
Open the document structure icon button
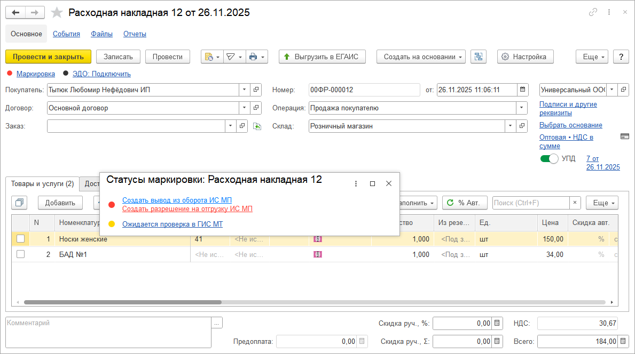point(478,57)
